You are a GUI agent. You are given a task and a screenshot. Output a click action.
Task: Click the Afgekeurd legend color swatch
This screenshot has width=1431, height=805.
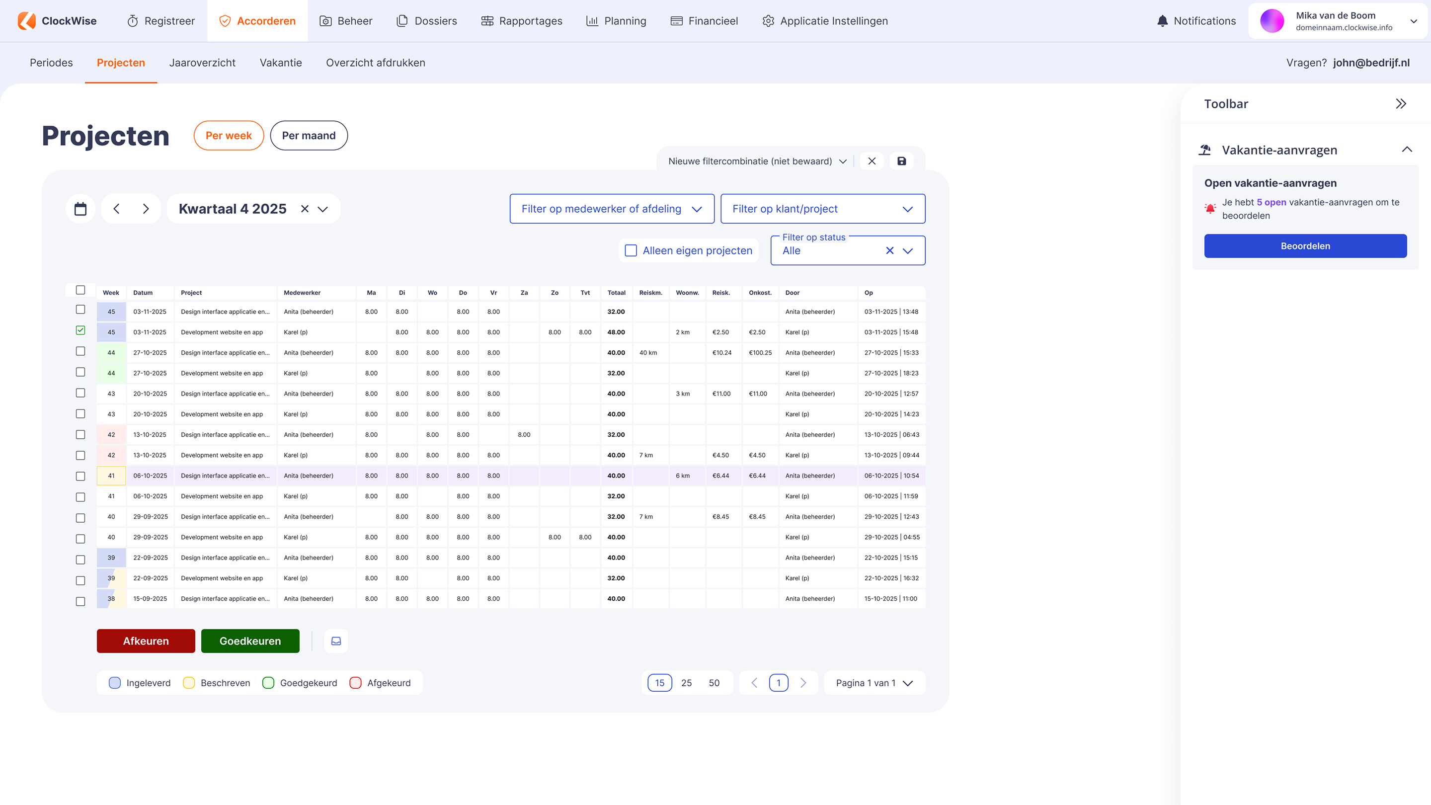coord(356,683)
